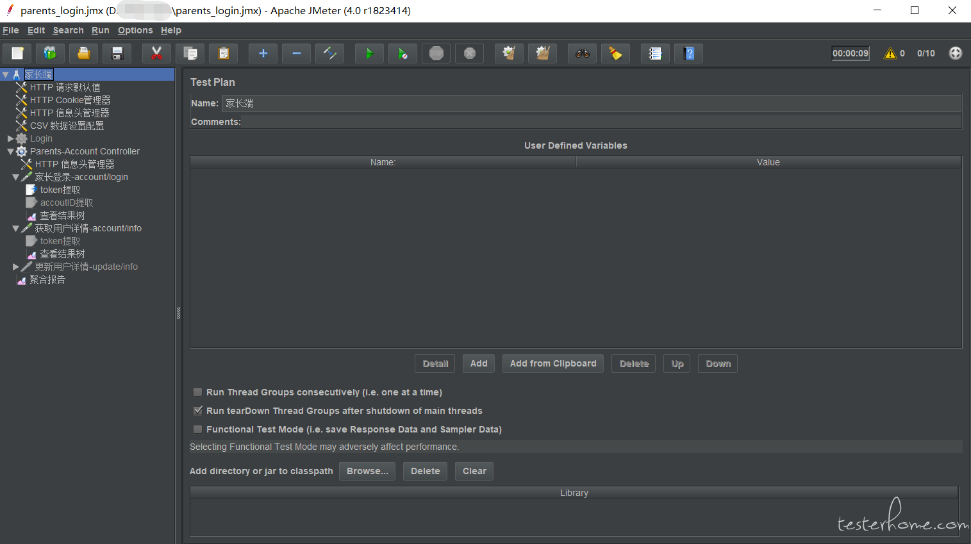Enable Run Thread Groups consecutively checkbox
The height and width of the screenshot is (544, 971).
[198, 392]
